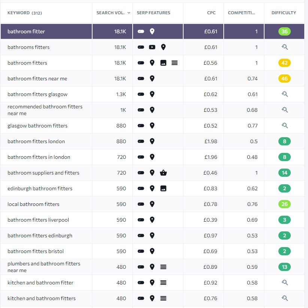
Task: Click the CPC column header
Action: tap(211, 13)
